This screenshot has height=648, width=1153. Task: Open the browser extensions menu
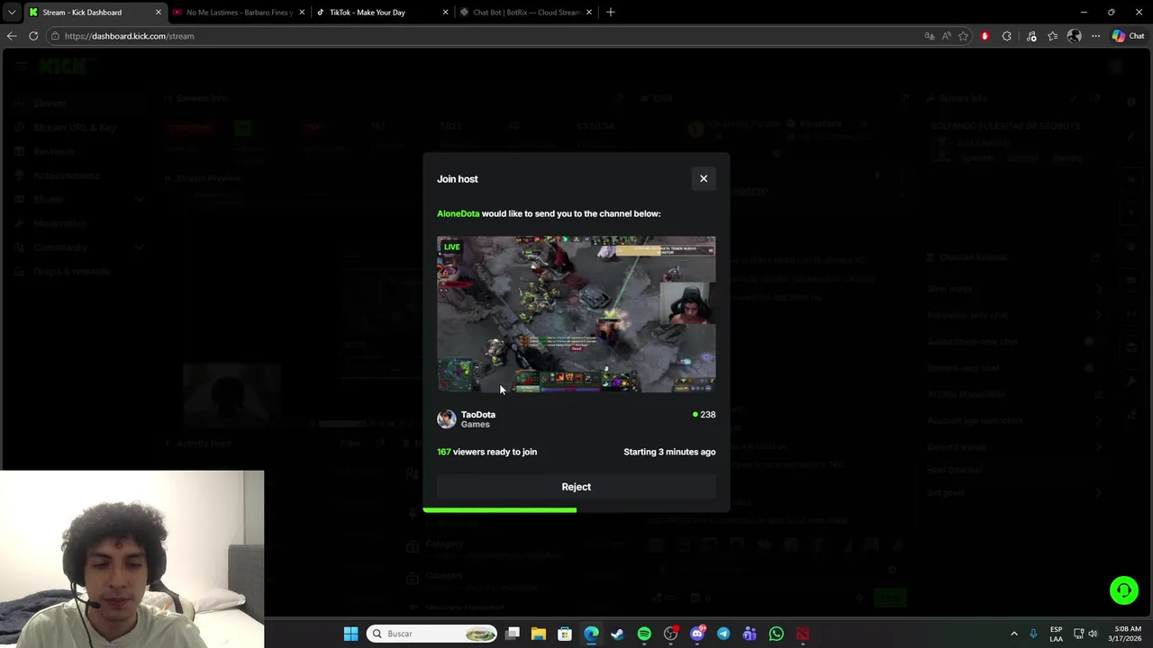[1006, 36]
